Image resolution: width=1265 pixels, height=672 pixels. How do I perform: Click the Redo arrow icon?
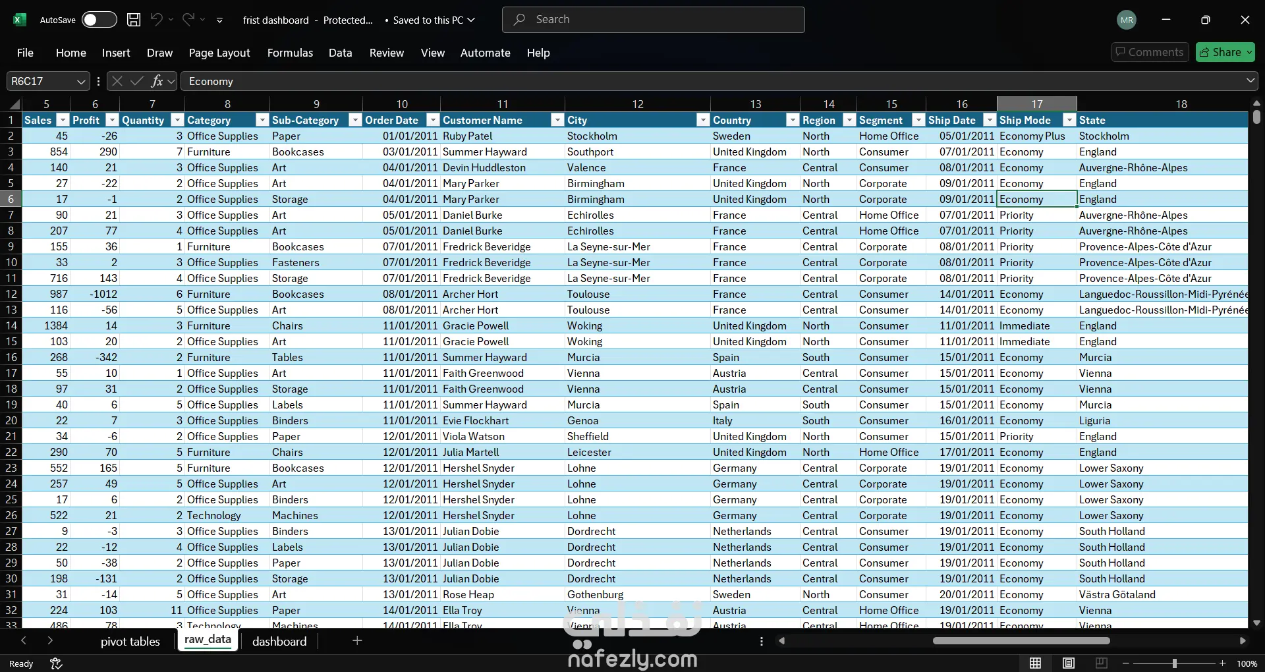188,20
